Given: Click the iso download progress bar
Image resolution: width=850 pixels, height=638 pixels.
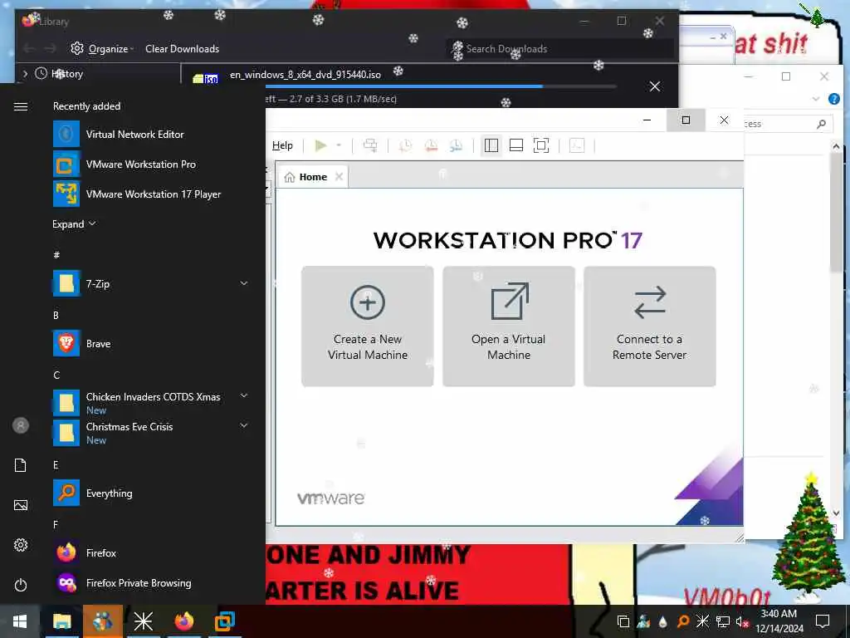Looking at the screenshot, I should point(440,86).
